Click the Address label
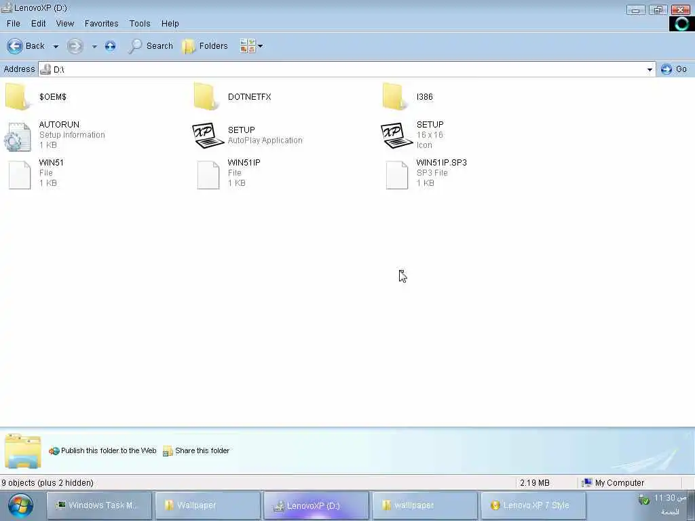 [x=19, y=69]
